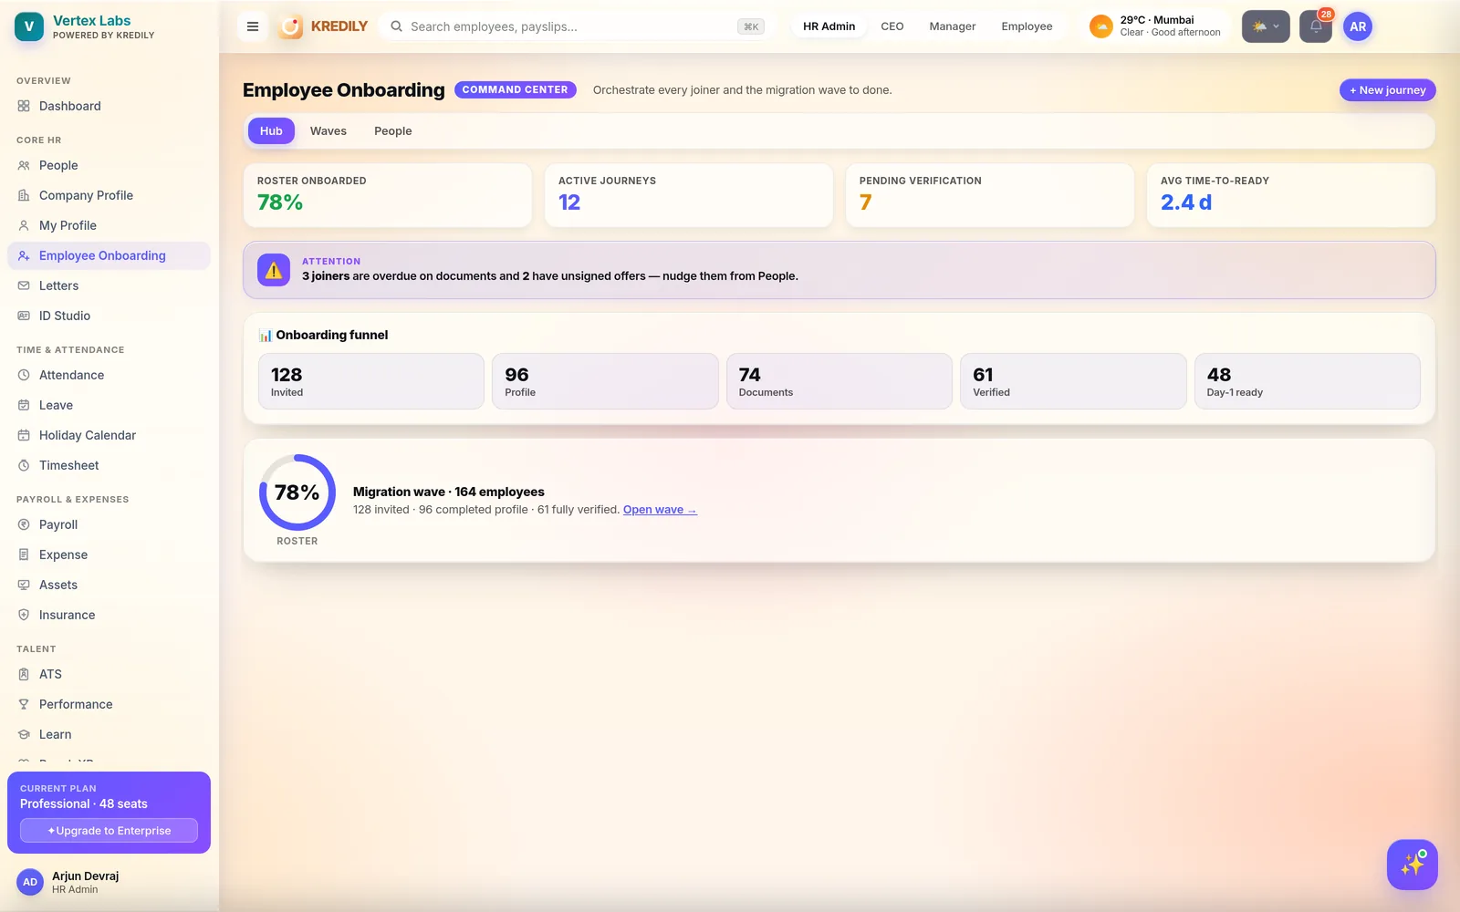Click the 29°C Mumbai weather widget
Viewport: 1460px width, 912px height.
coord(1155,26)
